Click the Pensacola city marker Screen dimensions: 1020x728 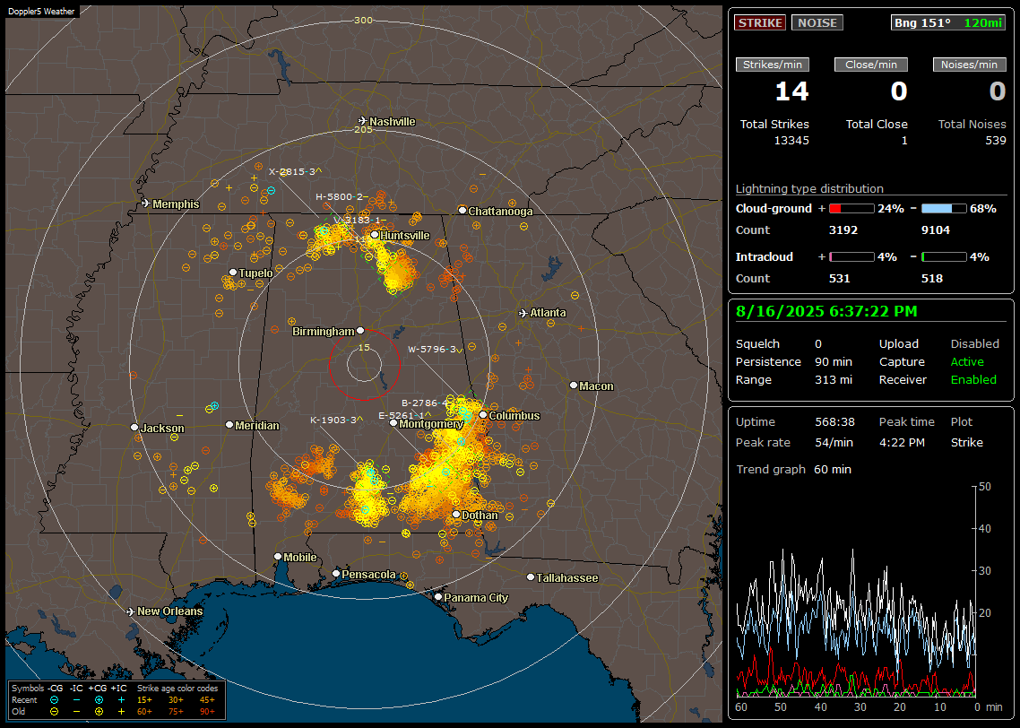(x=336, y=574)
